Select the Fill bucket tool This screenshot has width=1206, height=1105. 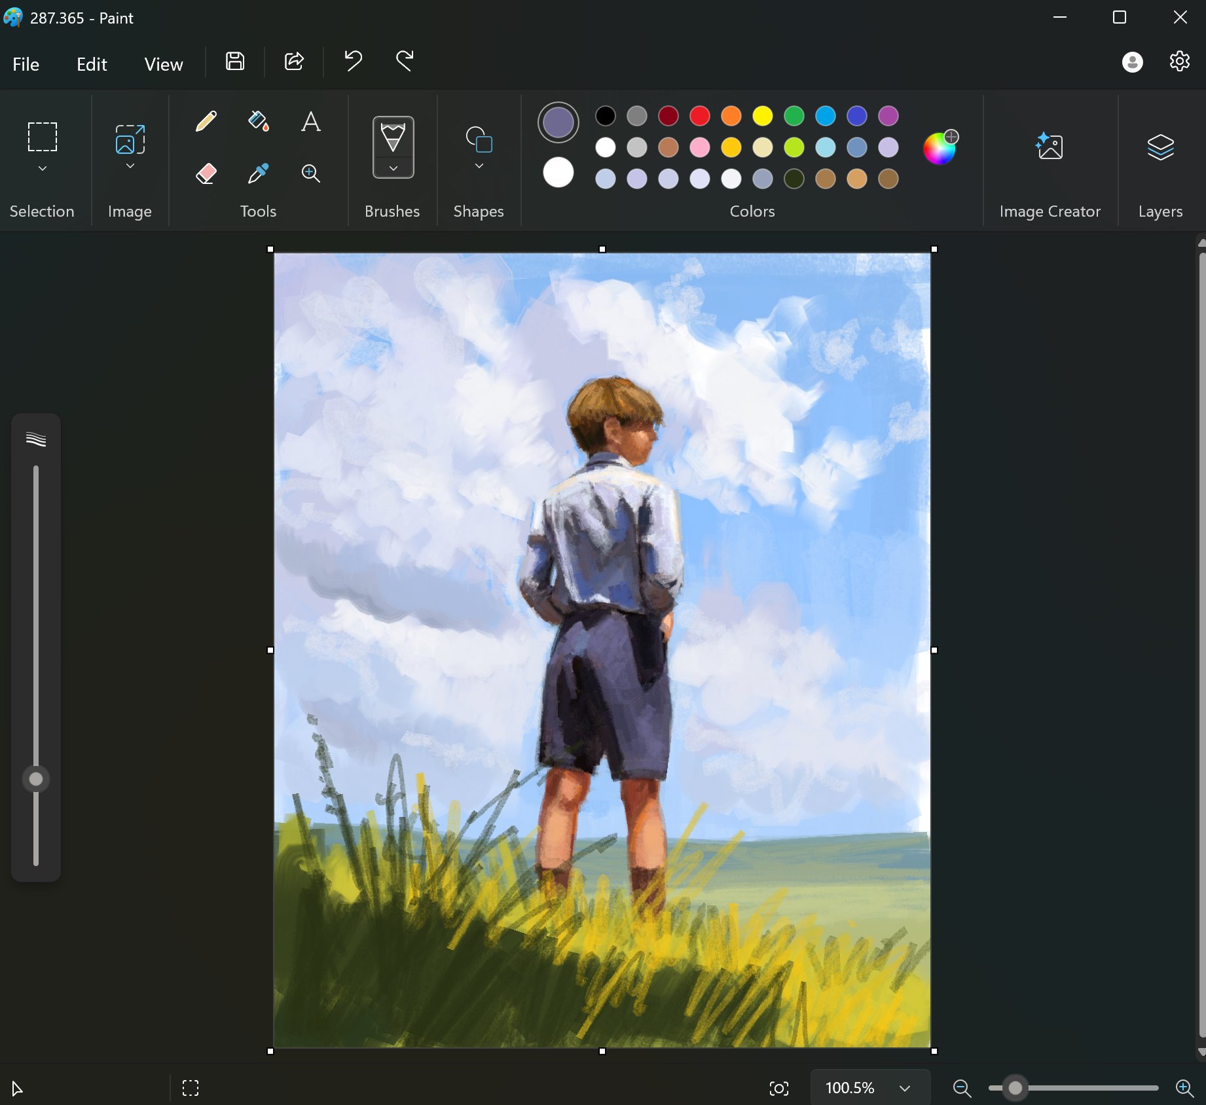(259, 121)
